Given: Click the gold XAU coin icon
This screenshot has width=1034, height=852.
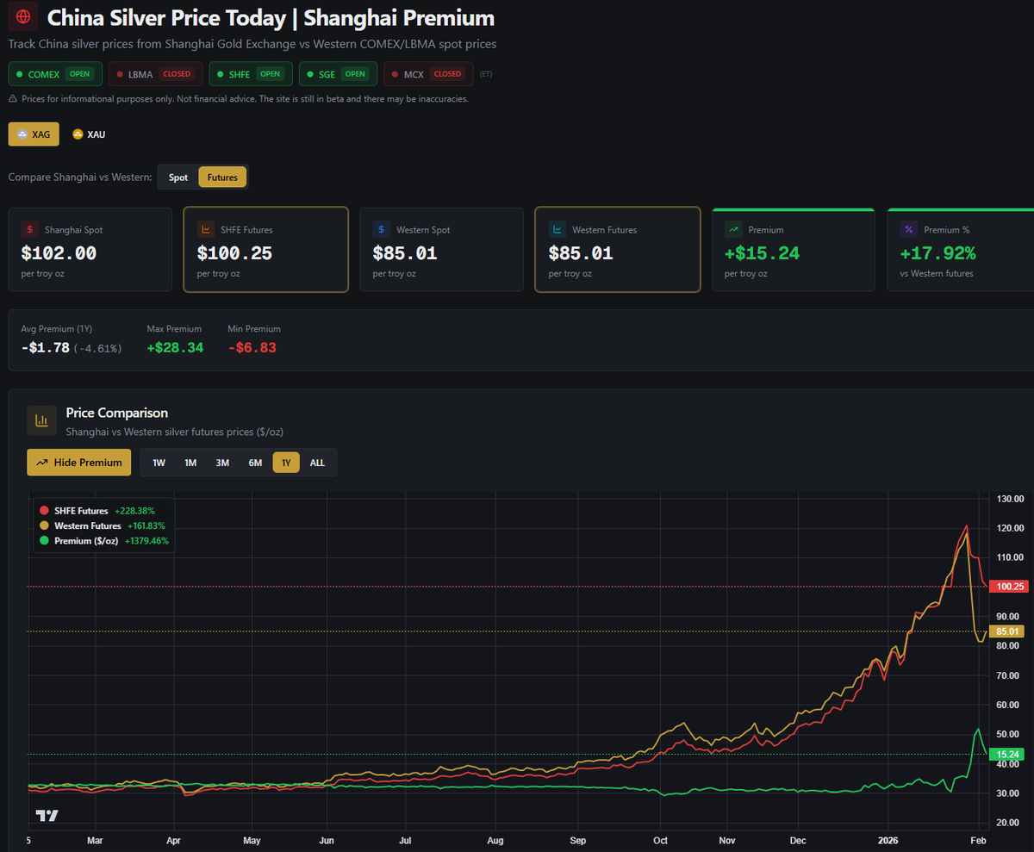Looking at the screenshot, I should click(x=78, y=134).
